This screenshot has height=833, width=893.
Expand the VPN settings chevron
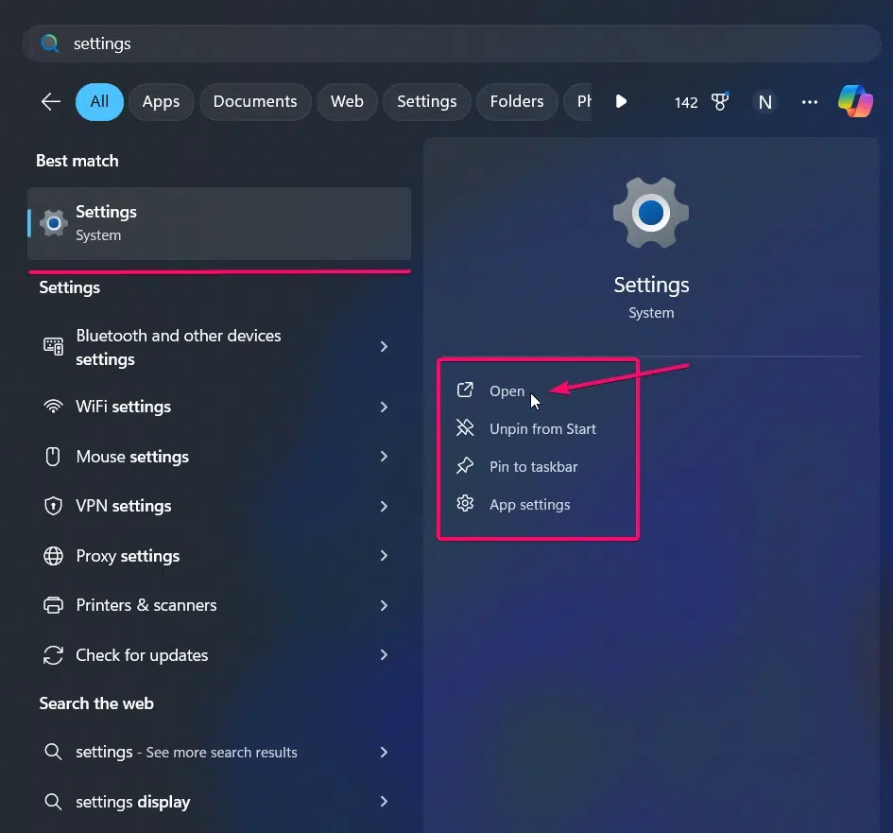click(384, 506)
